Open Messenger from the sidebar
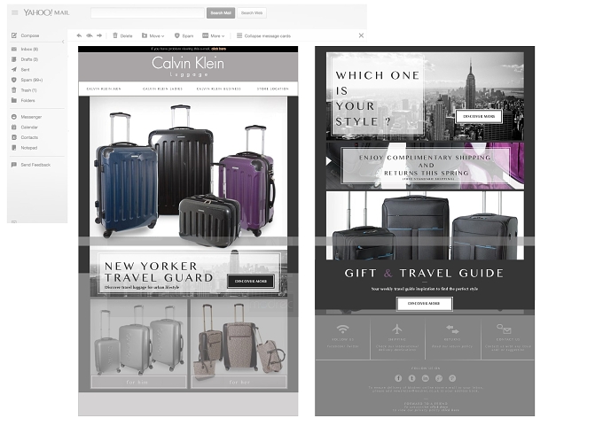 31,117
